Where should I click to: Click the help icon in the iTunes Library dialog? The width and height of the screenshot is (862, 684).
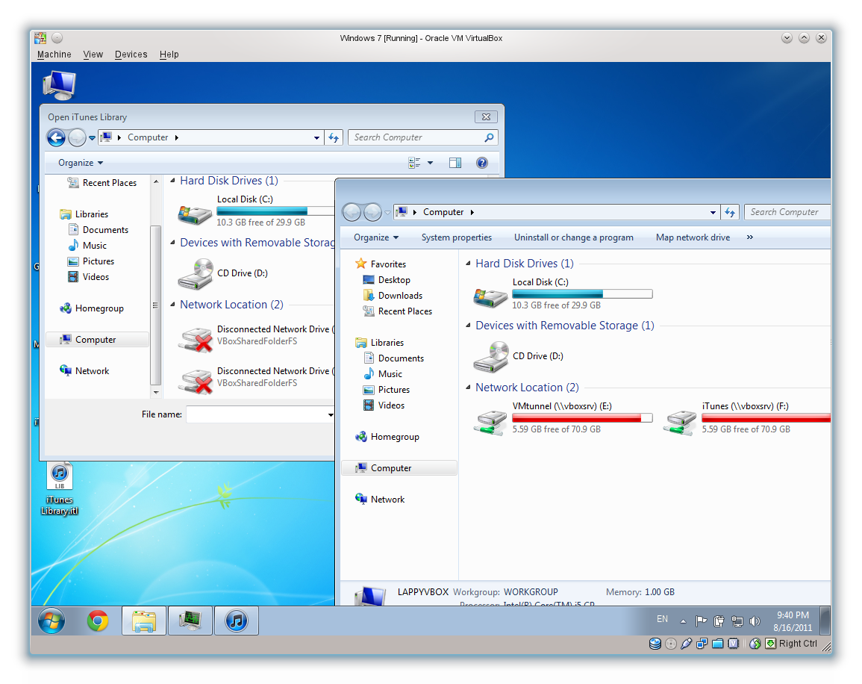click(x=482, y=163)
